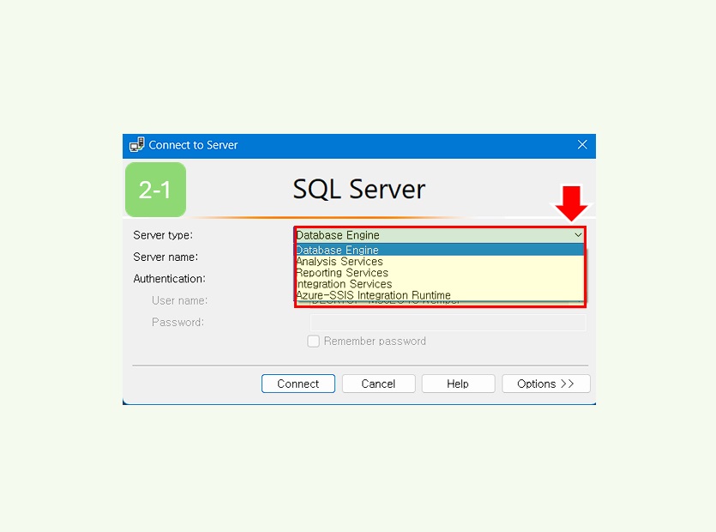Pick Reporting Services in dropdown list

point(440,273)
